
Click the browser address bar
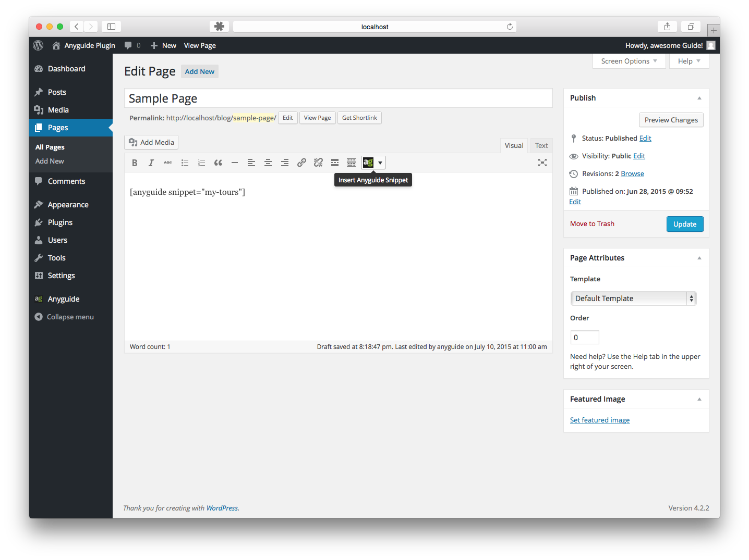point(374,27)
